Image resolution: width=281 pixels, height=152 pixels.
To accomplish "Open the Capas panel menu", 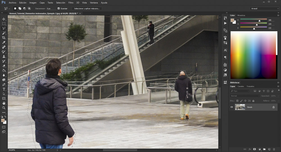I will tap(278, 86).
